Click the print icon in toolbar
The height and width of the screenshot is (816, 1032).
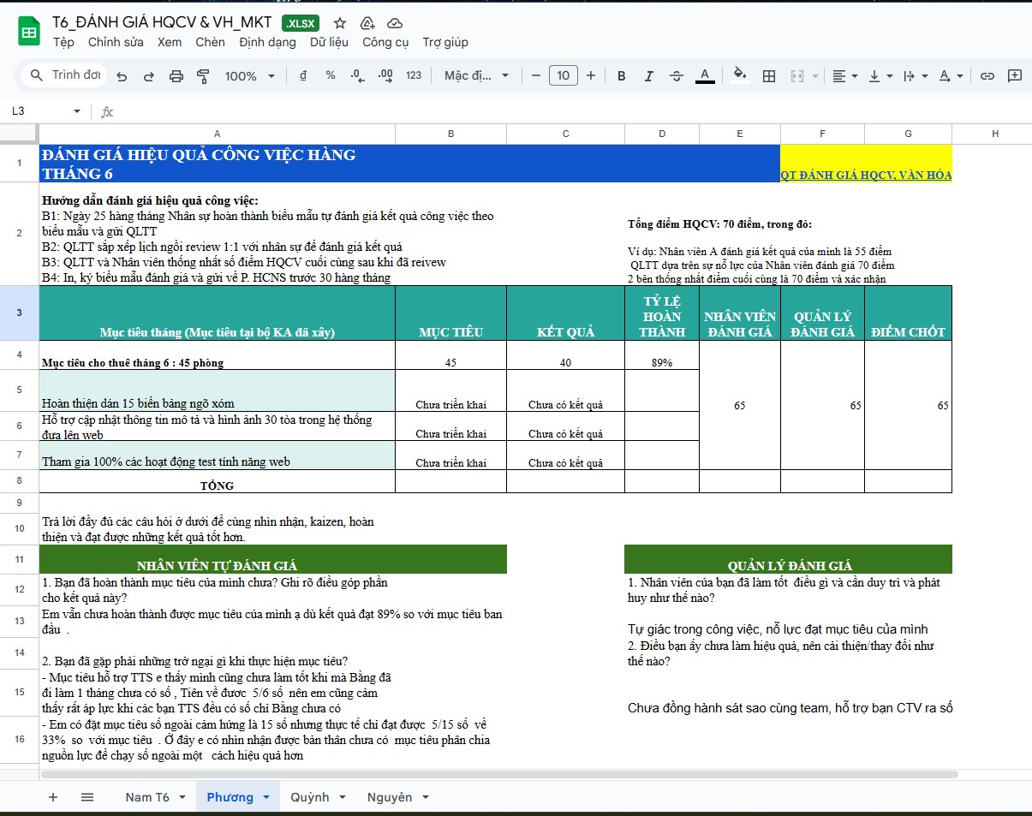point(176,76)
